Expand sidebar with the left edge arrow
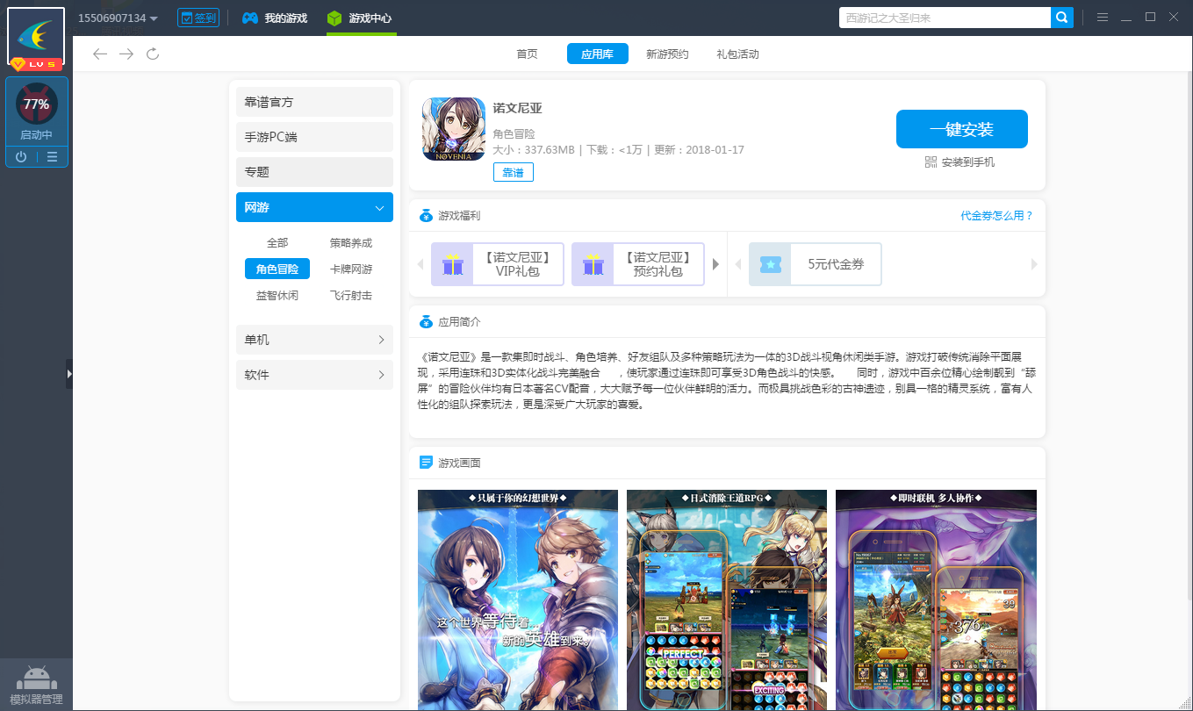Viewport: 1193px width, 711px height. click(69, 373)
